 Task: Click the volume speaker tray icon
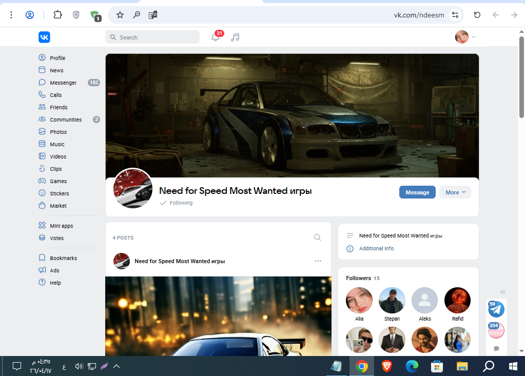click(x=79, y=366)
